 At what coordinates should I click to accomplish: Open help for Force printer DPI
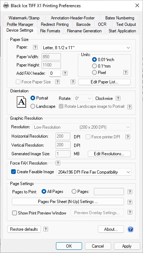pyautogui.click(x=128, y=137)
